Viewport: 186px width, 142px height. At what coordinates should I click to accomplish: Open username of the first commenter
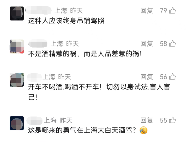click(39, 10)
